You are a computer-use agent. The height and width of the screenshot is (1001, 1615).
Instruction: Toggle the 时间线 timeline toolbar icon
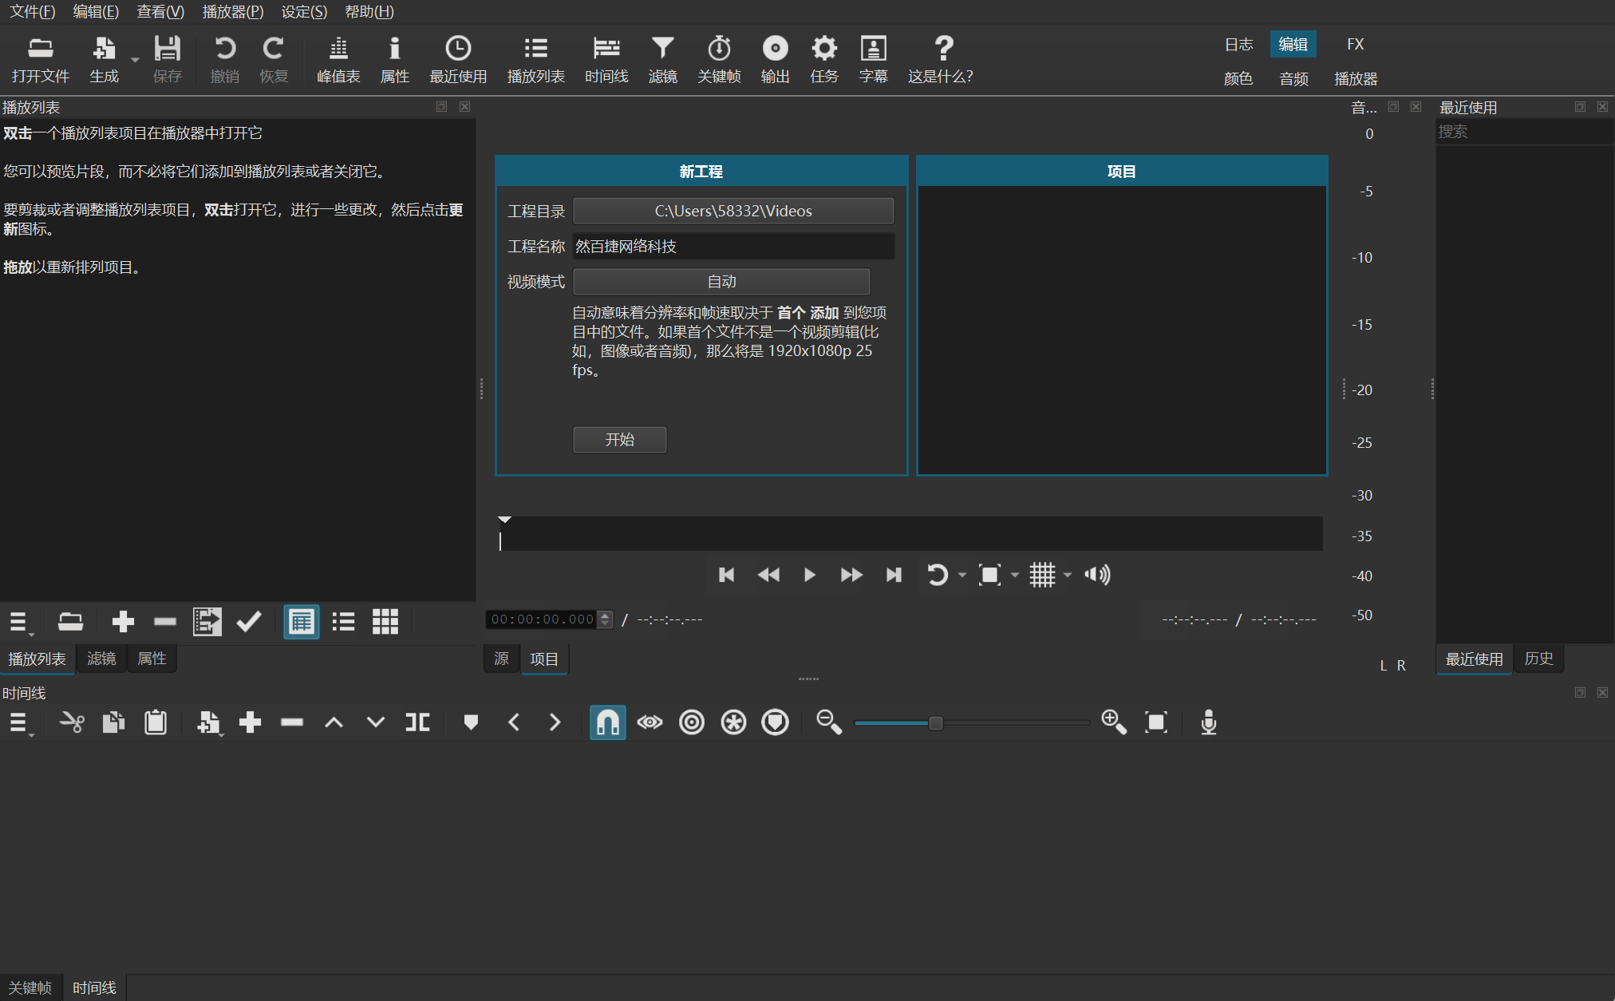coord(606,60)
